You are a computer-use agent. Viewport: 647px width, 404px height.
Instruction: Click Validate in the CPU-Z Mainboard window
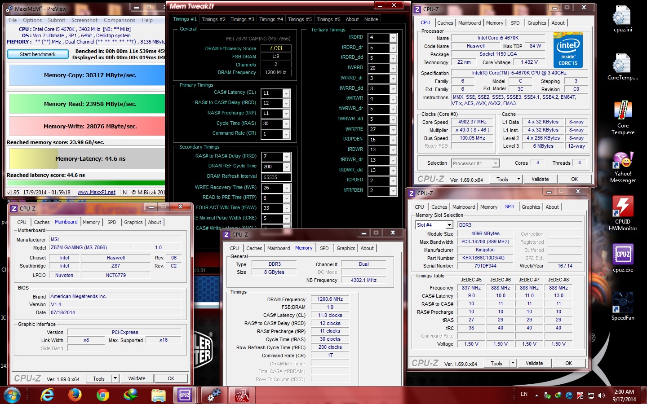point(137,378)
